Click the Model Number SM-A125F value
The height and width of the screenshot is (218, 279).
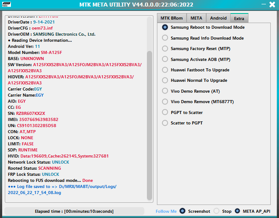(x=51, y=53)
